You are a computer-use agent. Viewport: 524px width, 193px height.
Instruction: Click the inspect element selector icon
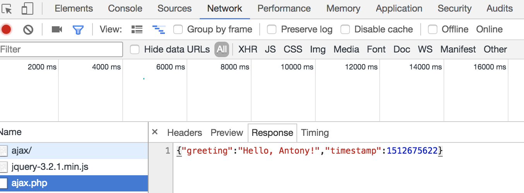(x=7, y=8)
